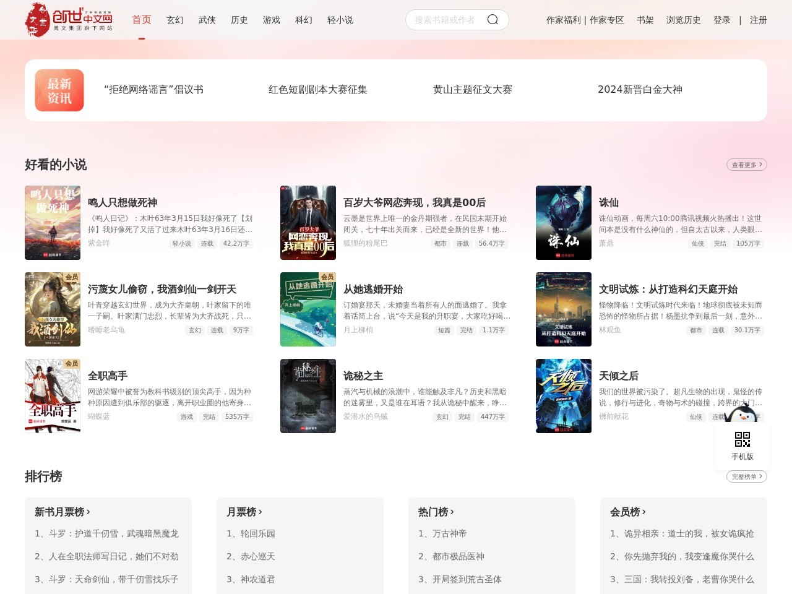
Task: Open the 手机版 QR code icon
Action: pyautogui.click(x=742, y=441)
